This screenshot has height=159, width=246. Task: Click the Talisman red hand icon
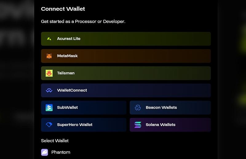click(x=49, y=73)
